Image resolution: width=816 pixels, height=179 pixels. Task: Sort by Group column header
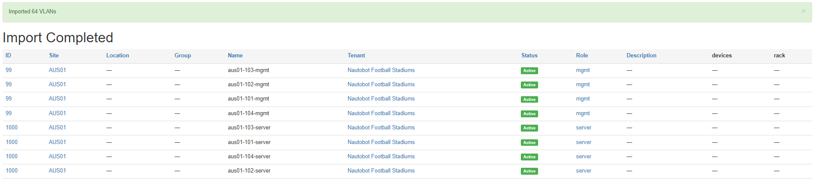point(183,56)
